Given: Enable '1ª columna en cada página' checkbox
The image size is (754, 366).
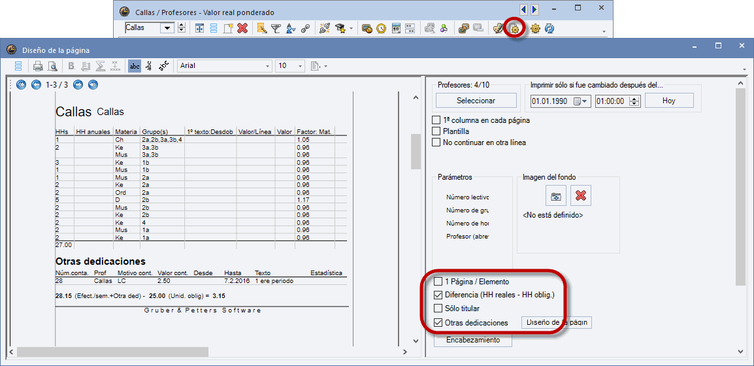Looking at the screenshot, I should [436, 120].
